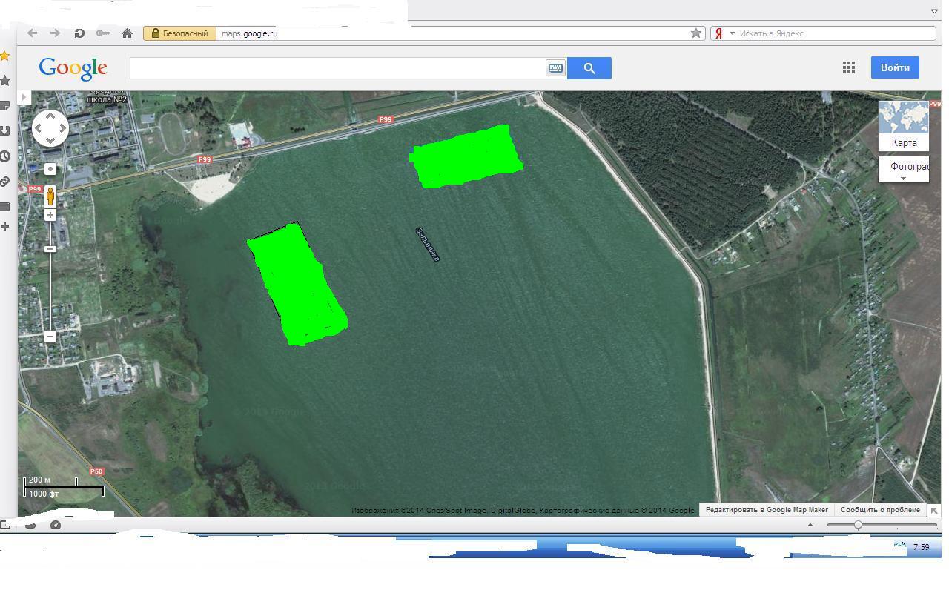Click the blue Google search button

point(589,68)
